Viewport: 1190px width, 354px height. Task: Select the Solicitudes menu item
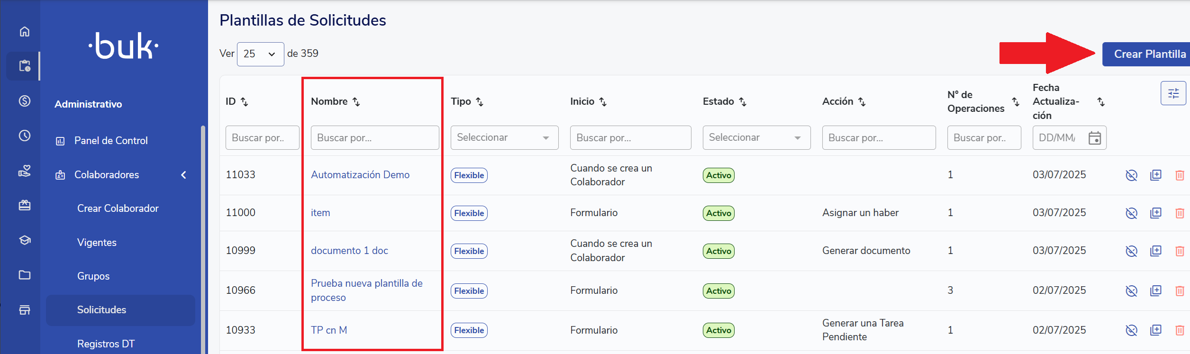click(121, 310)
